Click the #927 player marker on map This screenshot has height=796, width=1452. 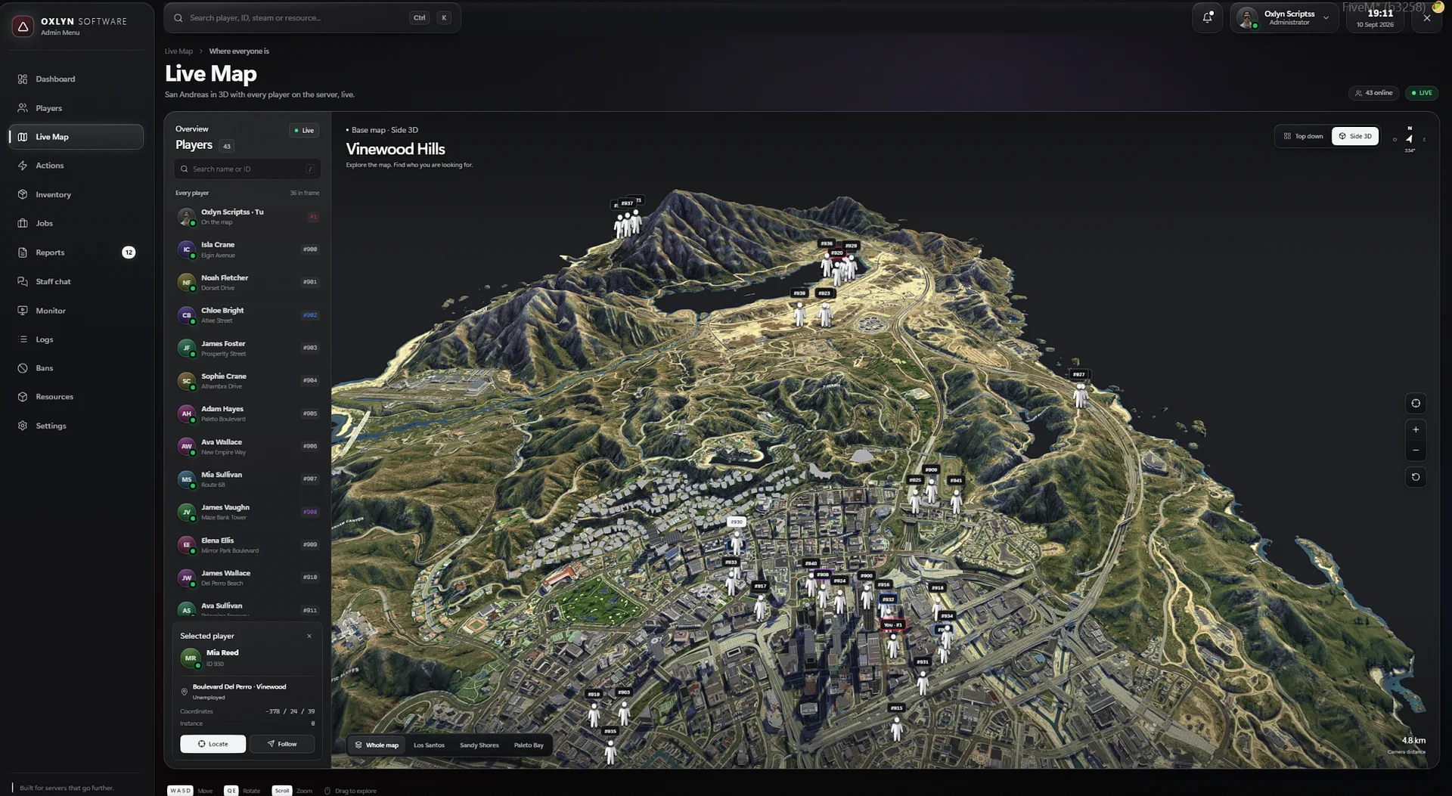pyautogui.click(x=1080, y=389)
